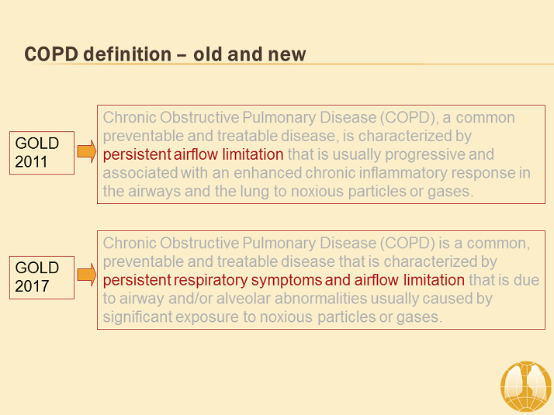This screenshot has height=415, width=554.
Task: Click the orange arrow beside GOLD 2011
Action: (x=86, y=152)
